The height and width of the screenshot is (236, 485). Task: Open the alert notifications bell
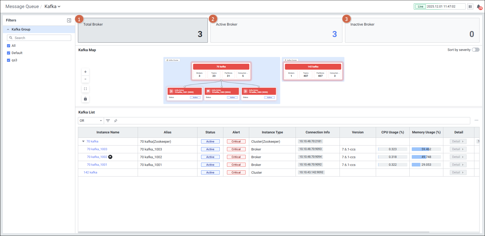click(479, 7)
